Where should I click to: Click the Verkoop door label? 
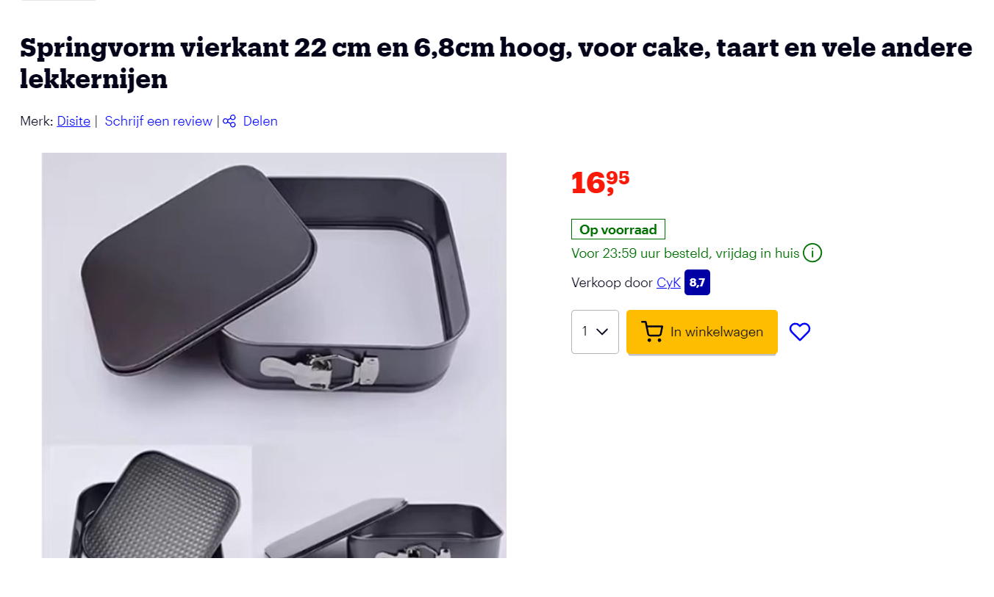612,283
